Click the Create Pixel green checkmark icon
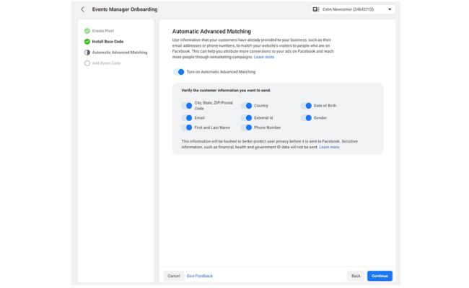The image size is (469, 288). coord(87,31)
